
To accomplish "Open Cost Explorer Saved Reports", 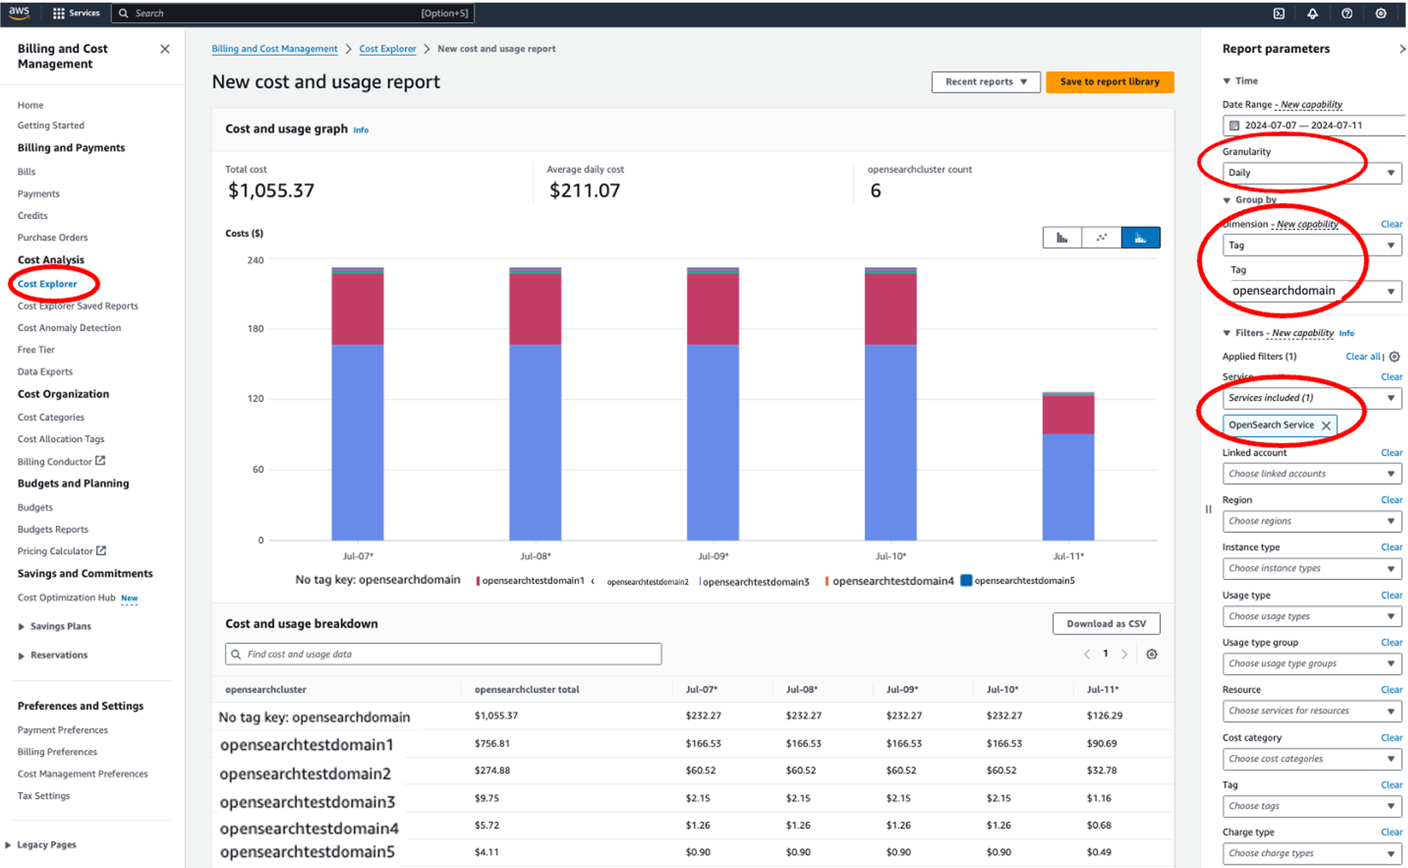I will coord(77,306).
